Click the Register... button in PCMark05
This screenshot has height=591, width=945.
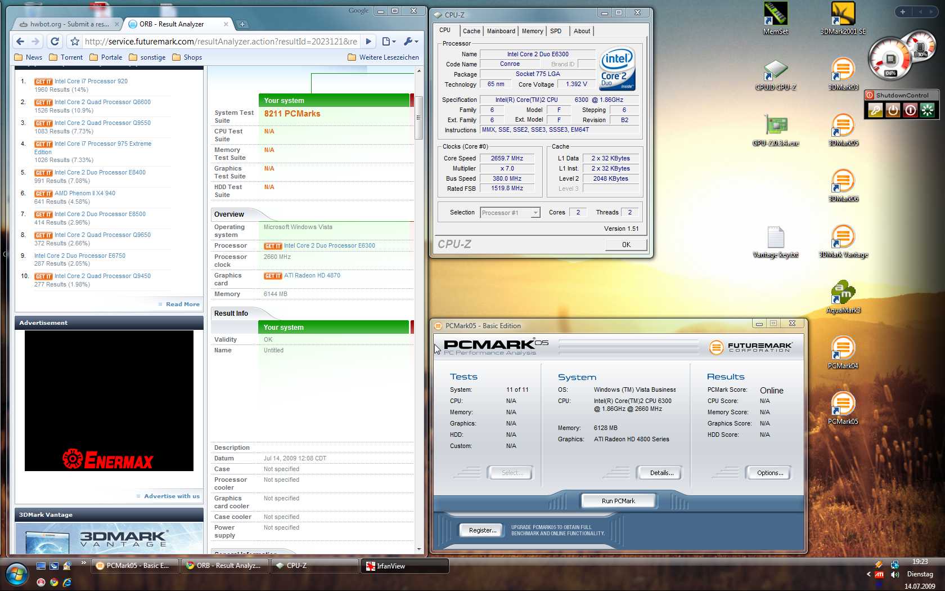483,530
